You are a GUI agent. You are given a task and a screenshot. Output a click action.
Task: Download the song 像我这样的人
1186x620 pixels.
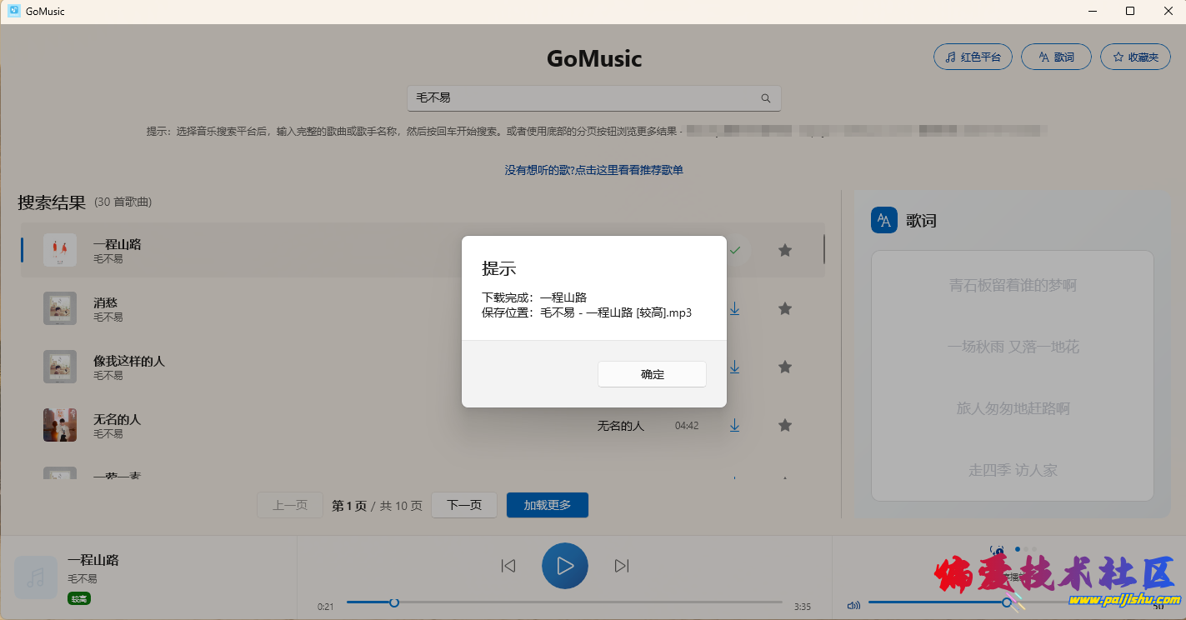point(734,367)
